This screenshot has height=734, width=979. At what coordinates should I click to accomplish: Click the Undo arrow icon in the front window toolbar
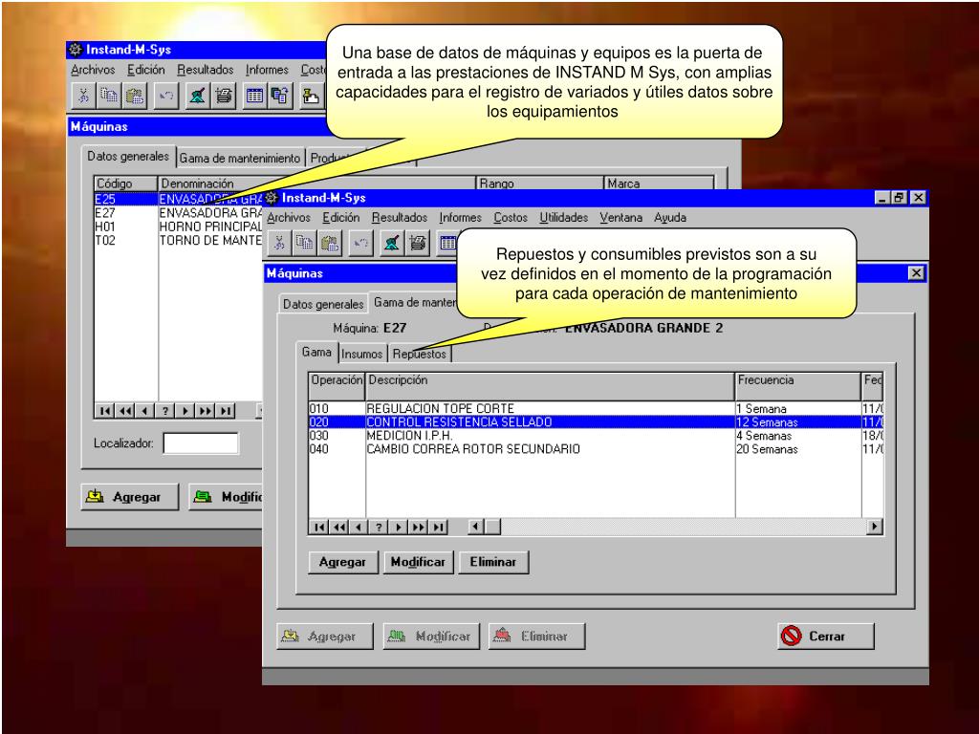tap(360, 243)
